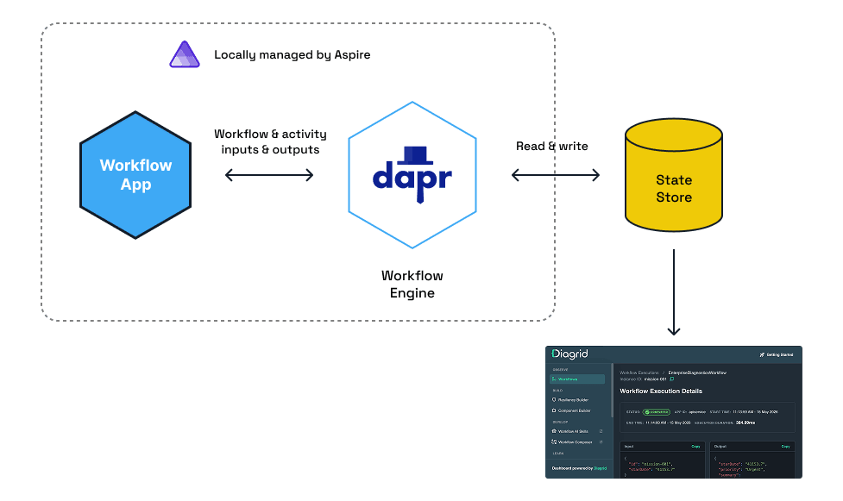Click the Workflow Executions breadcrumb link

click(639, 373)
